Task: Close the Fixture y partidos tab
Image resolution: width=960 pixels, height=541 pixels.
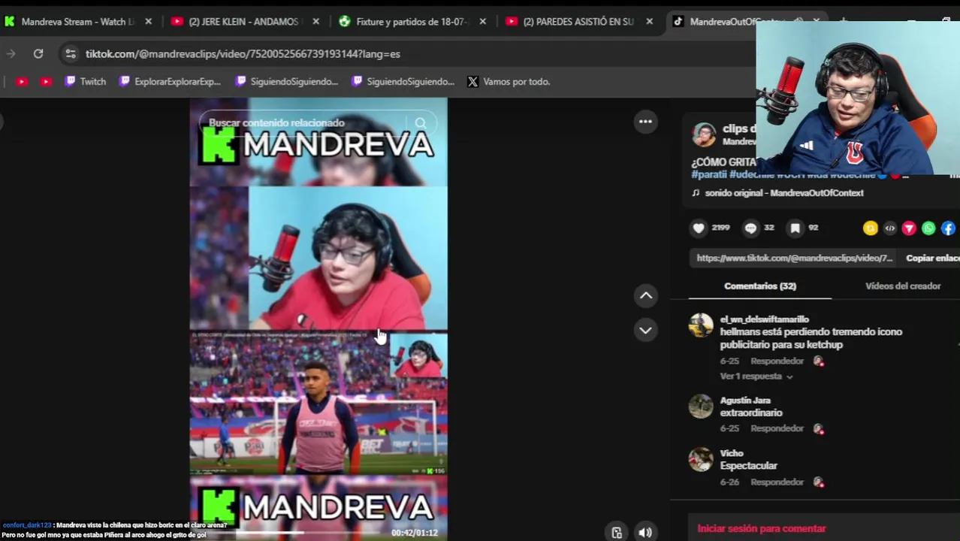Action: click(482, 22)
